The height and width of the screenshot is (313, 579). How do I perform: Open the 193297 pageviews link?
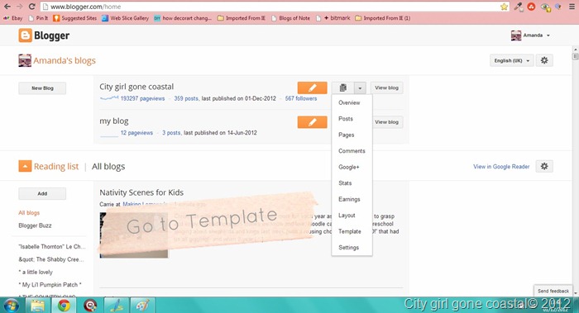[142, 98]
